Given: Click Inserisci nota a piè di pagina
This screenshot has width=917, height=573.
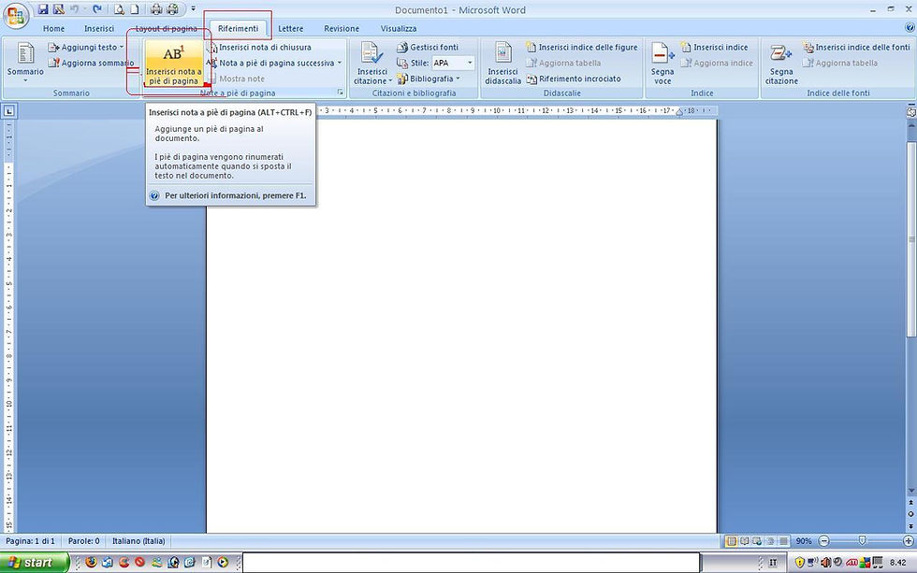Looking at the screenshot, I should tap(173, 63).
